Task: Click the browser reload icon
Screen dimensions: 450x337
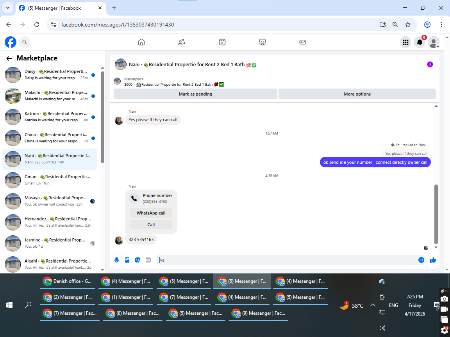Action: click(37, 25)
